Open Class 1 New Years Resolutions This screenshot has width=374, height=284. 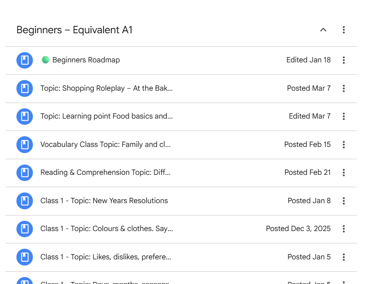104,201
